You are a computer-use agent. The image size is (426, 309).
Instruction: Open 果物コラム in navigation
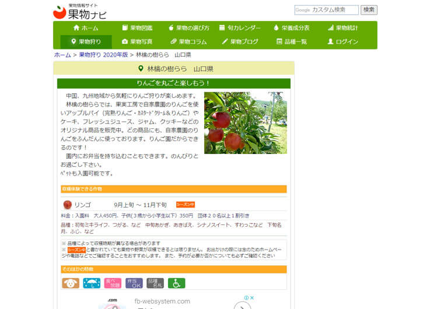point(189,42)
